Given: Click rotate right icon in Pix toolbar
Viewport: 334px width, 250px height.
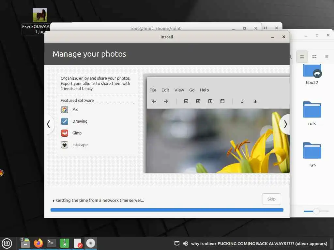Looking at the screenshot, I should click(x=255, y=101).
